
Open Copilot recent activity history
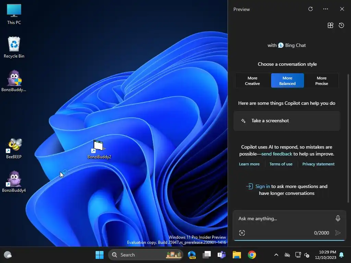click(x=341, y=25)
